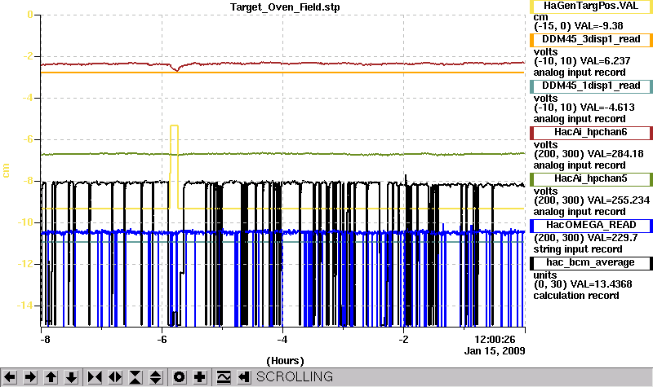Click the vertical cm y-axis label
Viewport: 653px width, 387px height.
[6, 170]
